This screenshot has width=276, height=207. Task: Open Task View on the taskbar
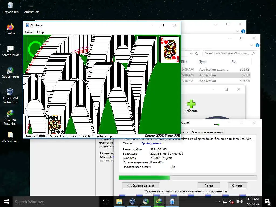(105, 202)
